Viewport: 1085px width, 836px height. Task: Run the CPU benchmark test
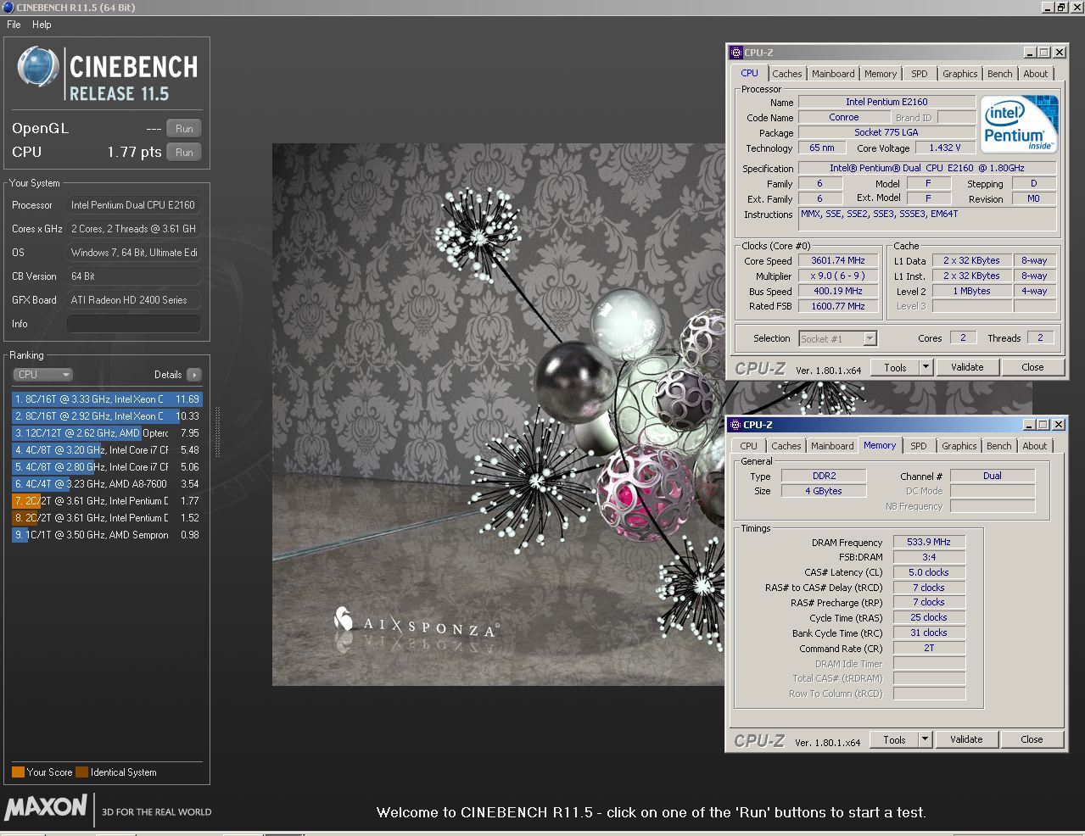pyautogui.click(x=184, y=153)
